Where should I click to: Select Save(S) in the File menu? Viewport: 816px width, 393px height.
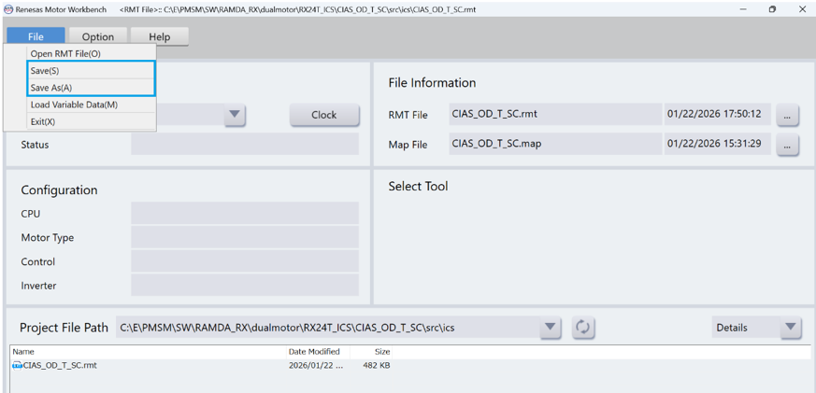coord(91,71)
